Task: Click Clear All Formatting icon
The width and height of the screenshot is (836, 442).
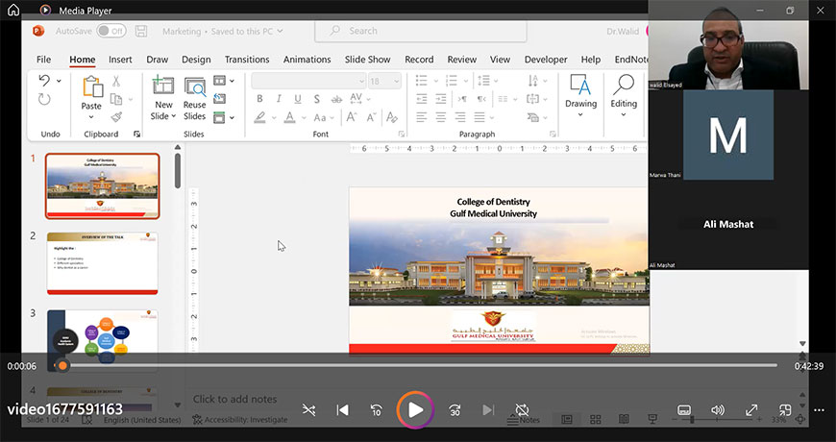Action: (x=392, y=117)
